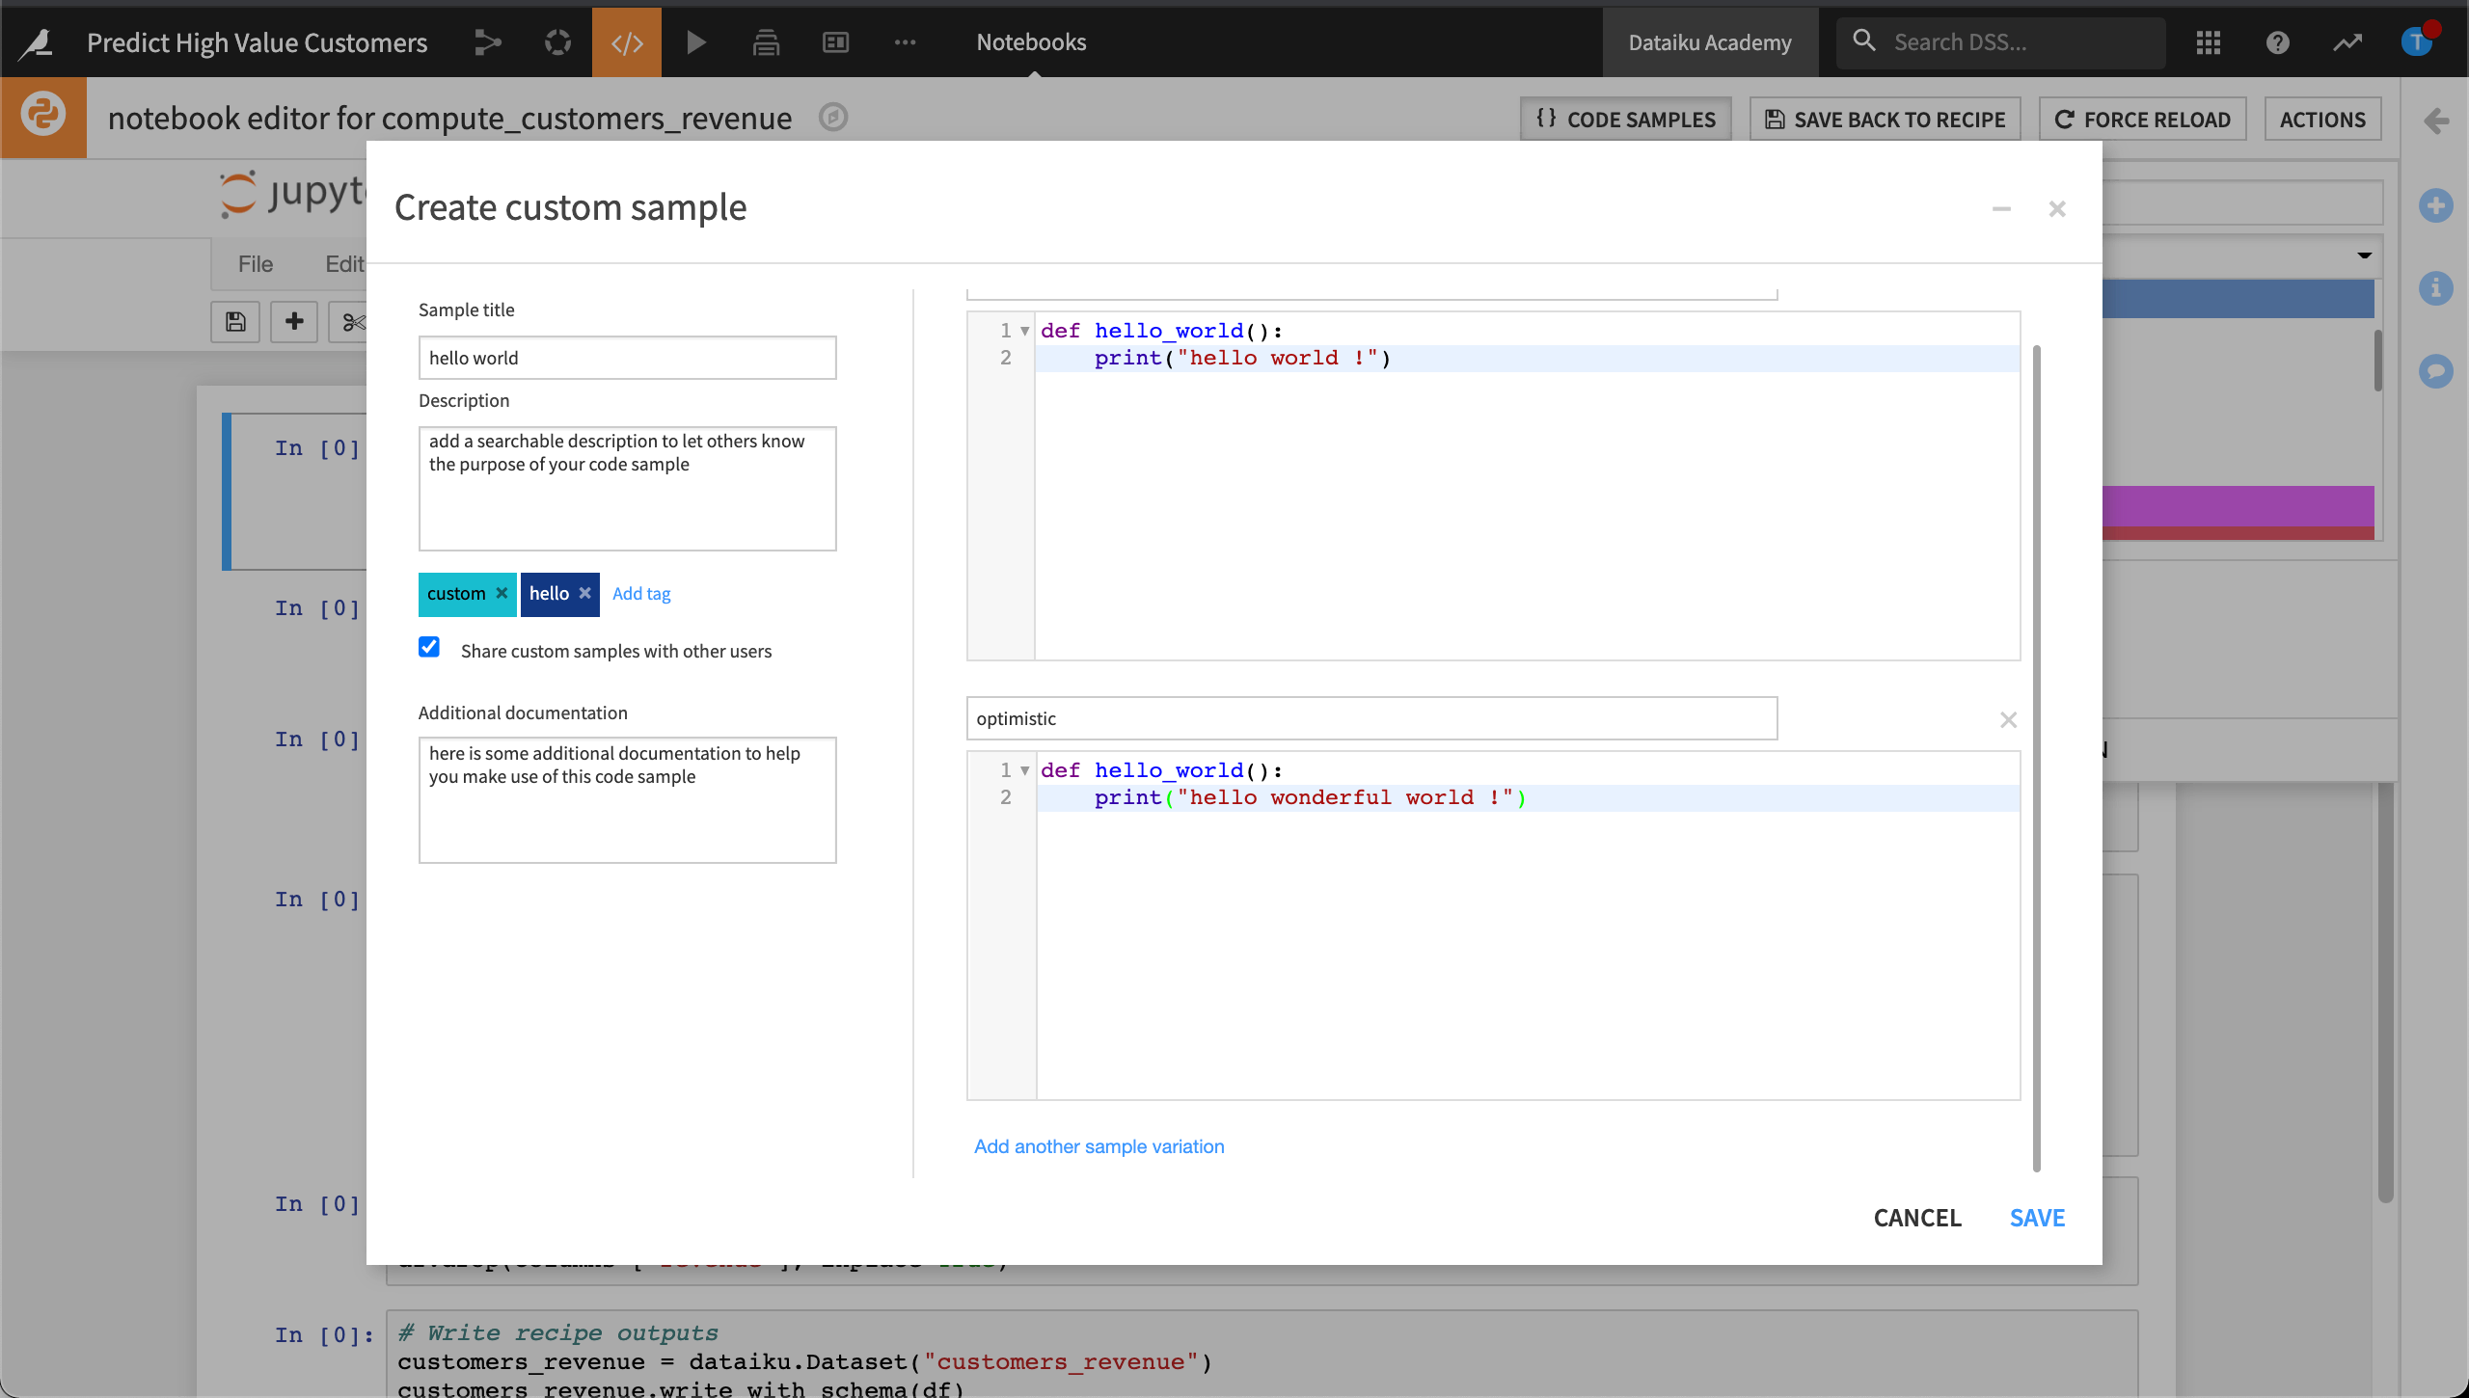Click the Run/Play button in toolbar
Image resolution: width=2469 pixels, height=1398 pixels.
tap(695, 42)
